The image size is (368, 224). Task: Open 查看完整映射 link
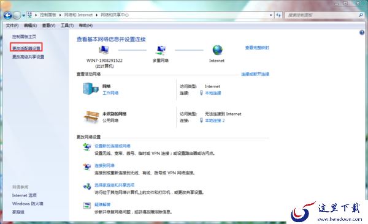coord(257,48)
